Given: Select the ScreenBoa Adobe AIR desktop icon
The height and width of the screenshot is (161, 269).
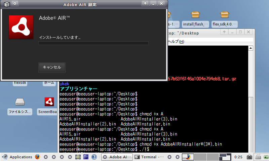Looking at the screenshot, I should 49,102.
